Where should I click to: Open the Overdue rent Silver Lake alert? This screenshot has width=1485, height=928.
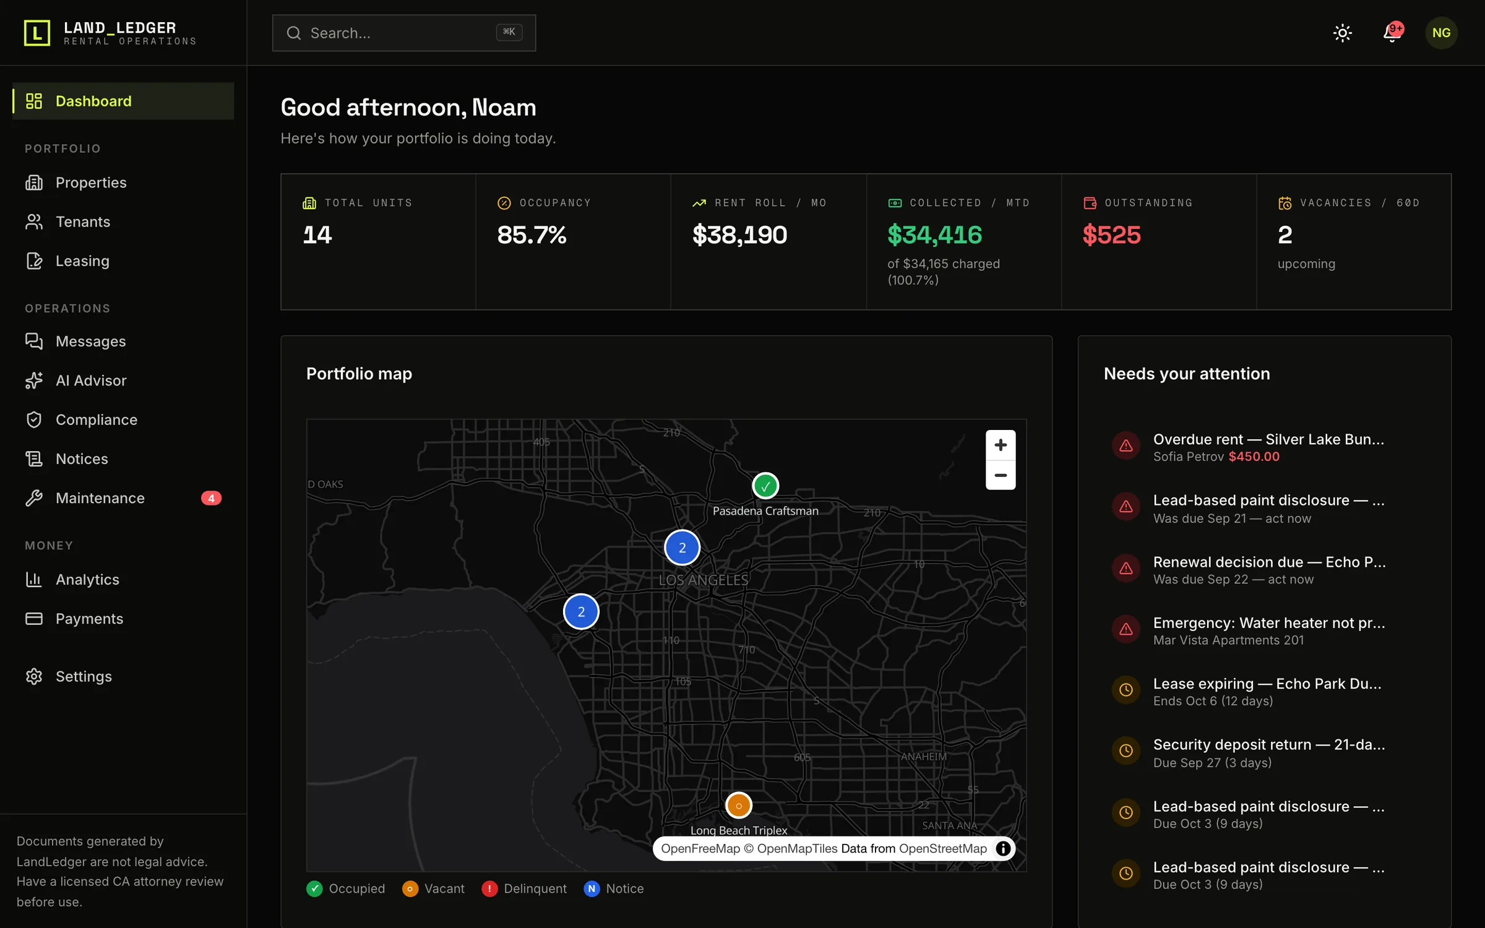tap(1264, 447)
